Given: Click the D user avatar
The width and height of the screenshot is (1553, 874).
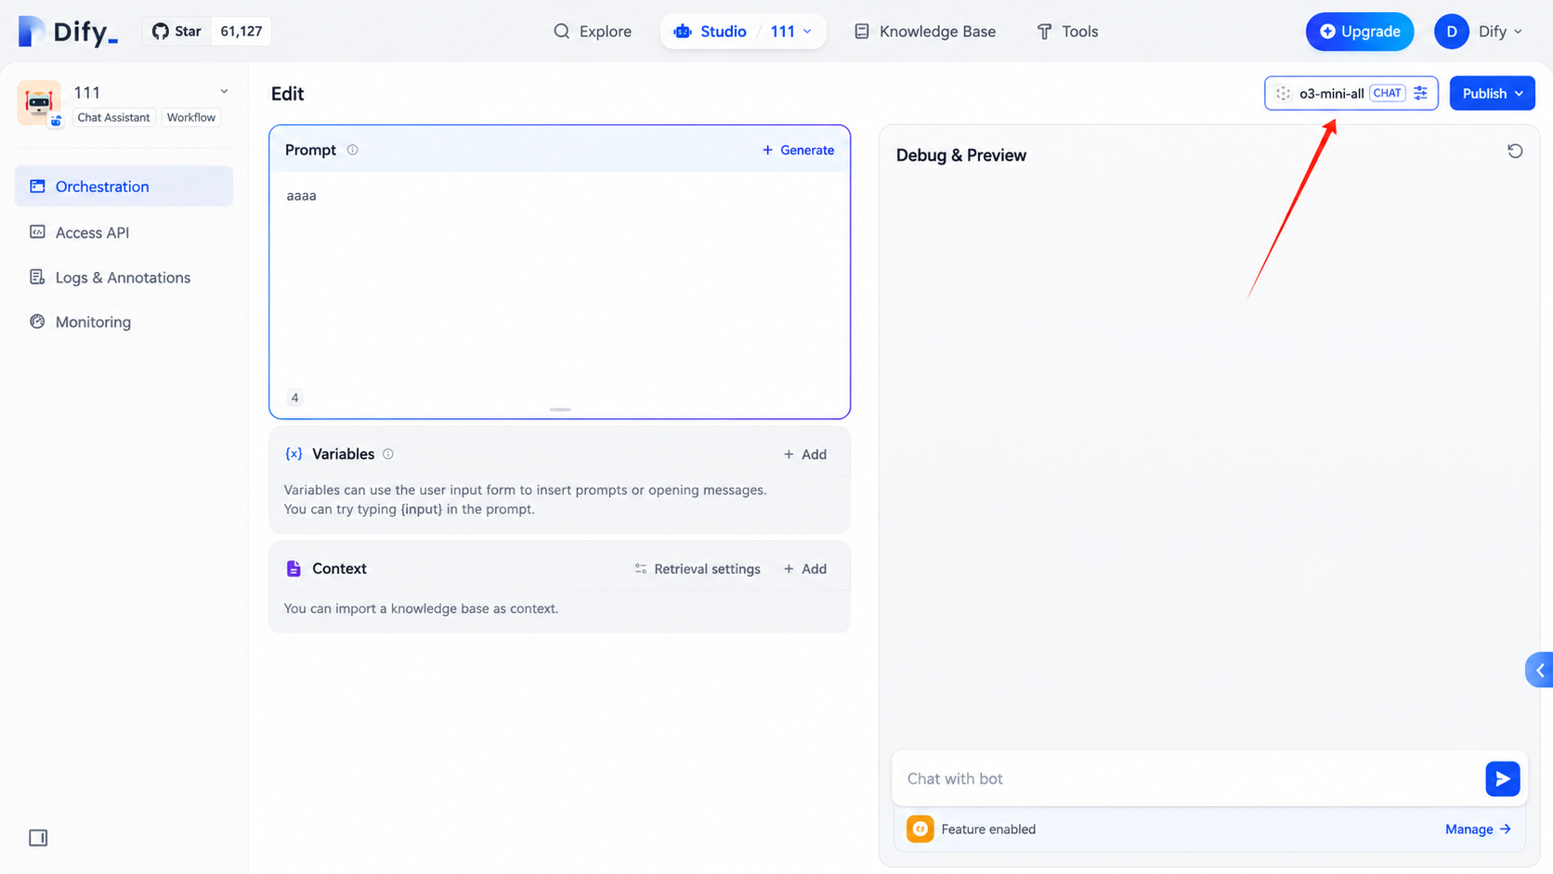Looking at the screenshot, I should point(1452,32).
